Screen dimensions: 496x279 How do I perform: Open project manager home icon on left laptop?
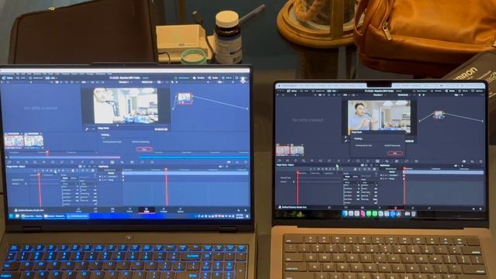click(239, 210)
